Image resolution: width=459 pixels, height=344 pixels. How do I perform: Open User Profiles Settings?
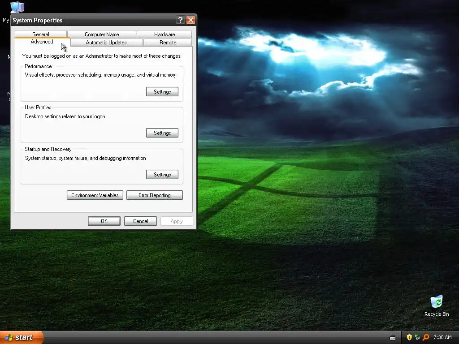(162, 133)
